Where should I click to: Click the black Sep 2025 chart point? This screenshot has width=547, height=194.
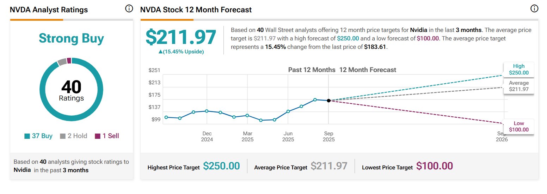coord(328,101)
